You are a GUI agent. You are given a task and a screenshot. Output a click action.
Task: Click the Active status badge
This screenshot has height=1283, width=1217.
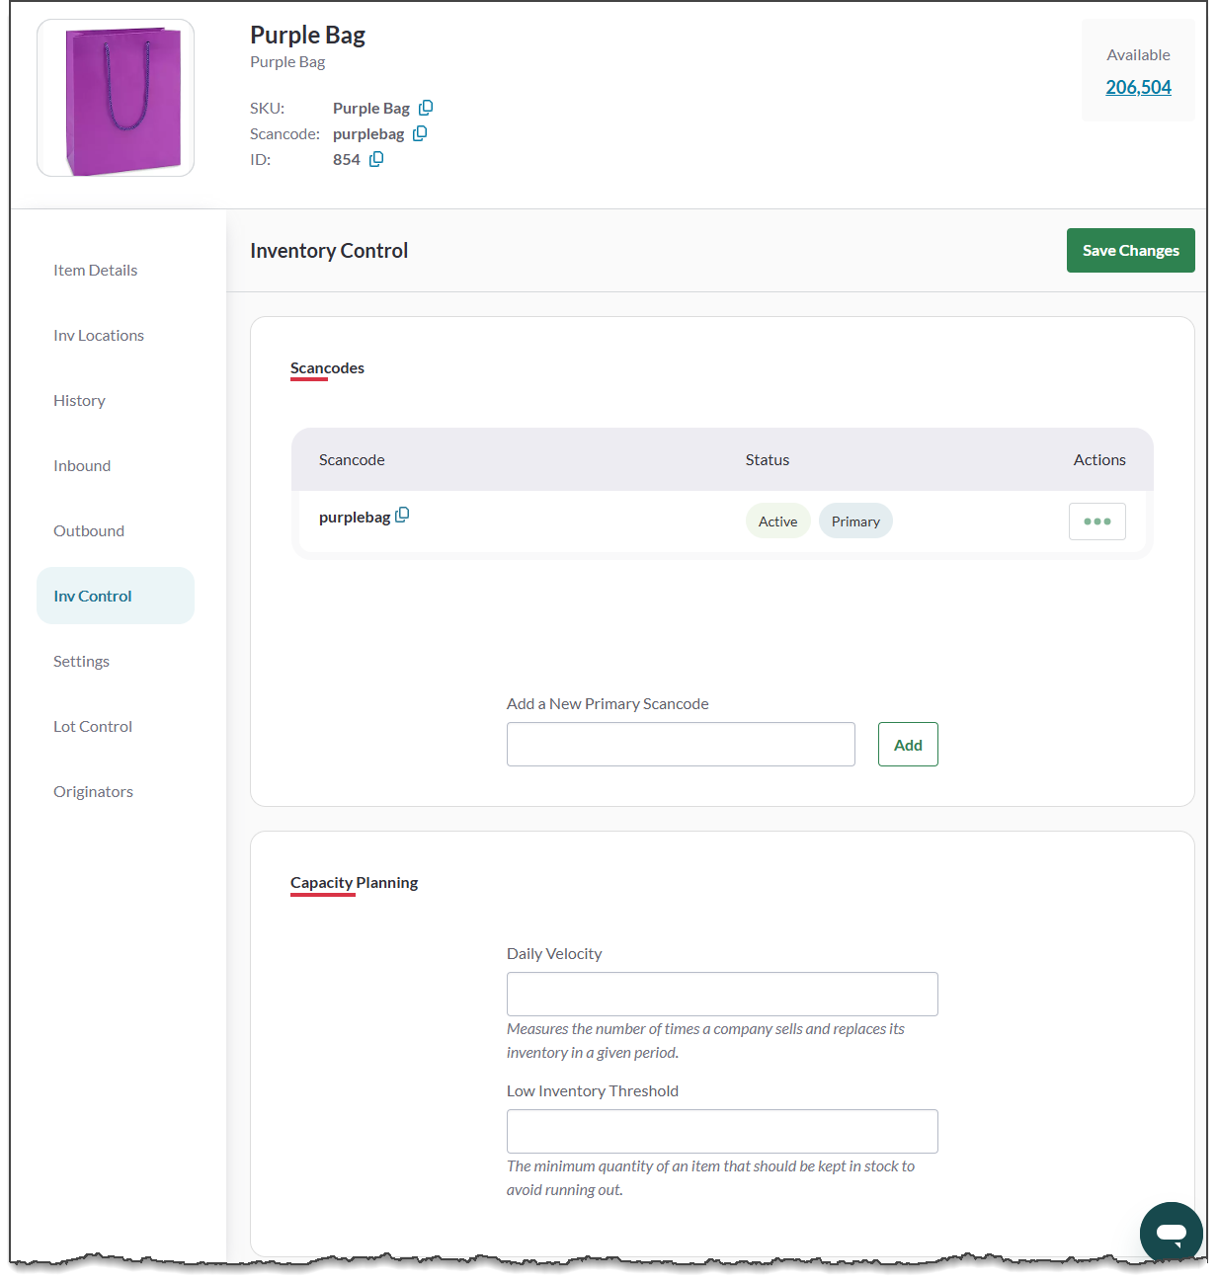click(777, 521)
